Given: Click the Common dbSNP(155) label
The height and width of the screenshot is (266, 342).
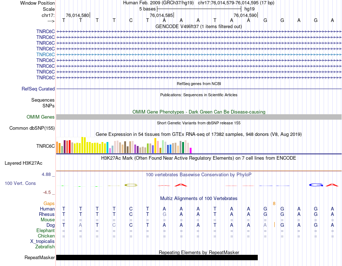Looking at the screenshot, I should pos(32,128).
